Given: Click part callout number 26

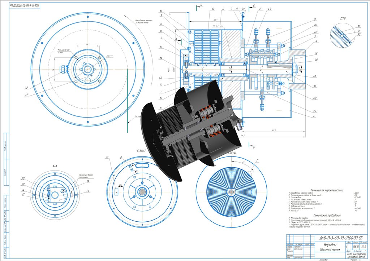Looking at the screenshot, I should click(315, 25).
